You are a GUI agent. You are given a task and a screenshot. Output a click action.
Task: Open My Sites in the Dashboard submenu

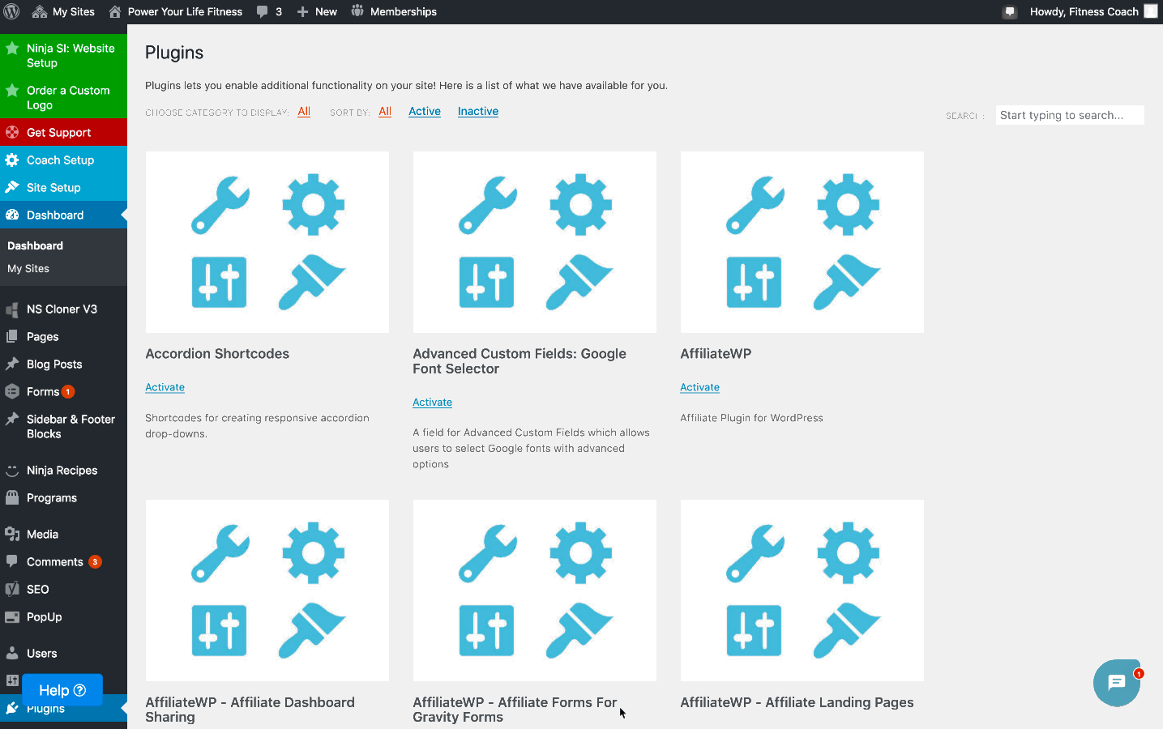coord(28,268)
